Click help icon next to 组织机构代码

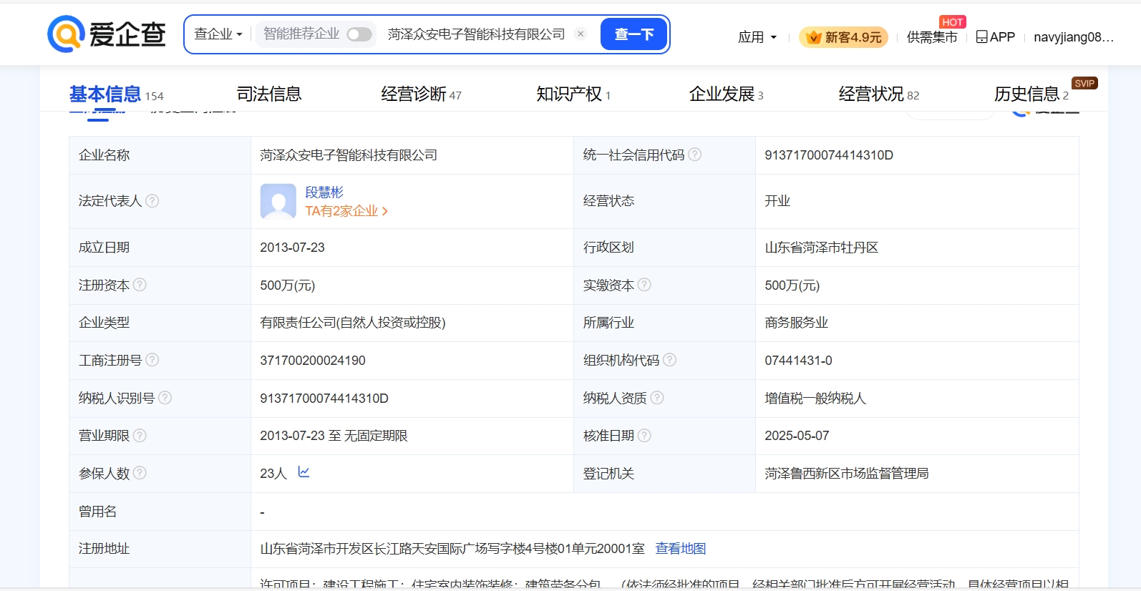coord(669,360)
